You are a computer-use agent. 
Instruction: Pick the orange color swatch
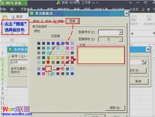pos(63,58)
